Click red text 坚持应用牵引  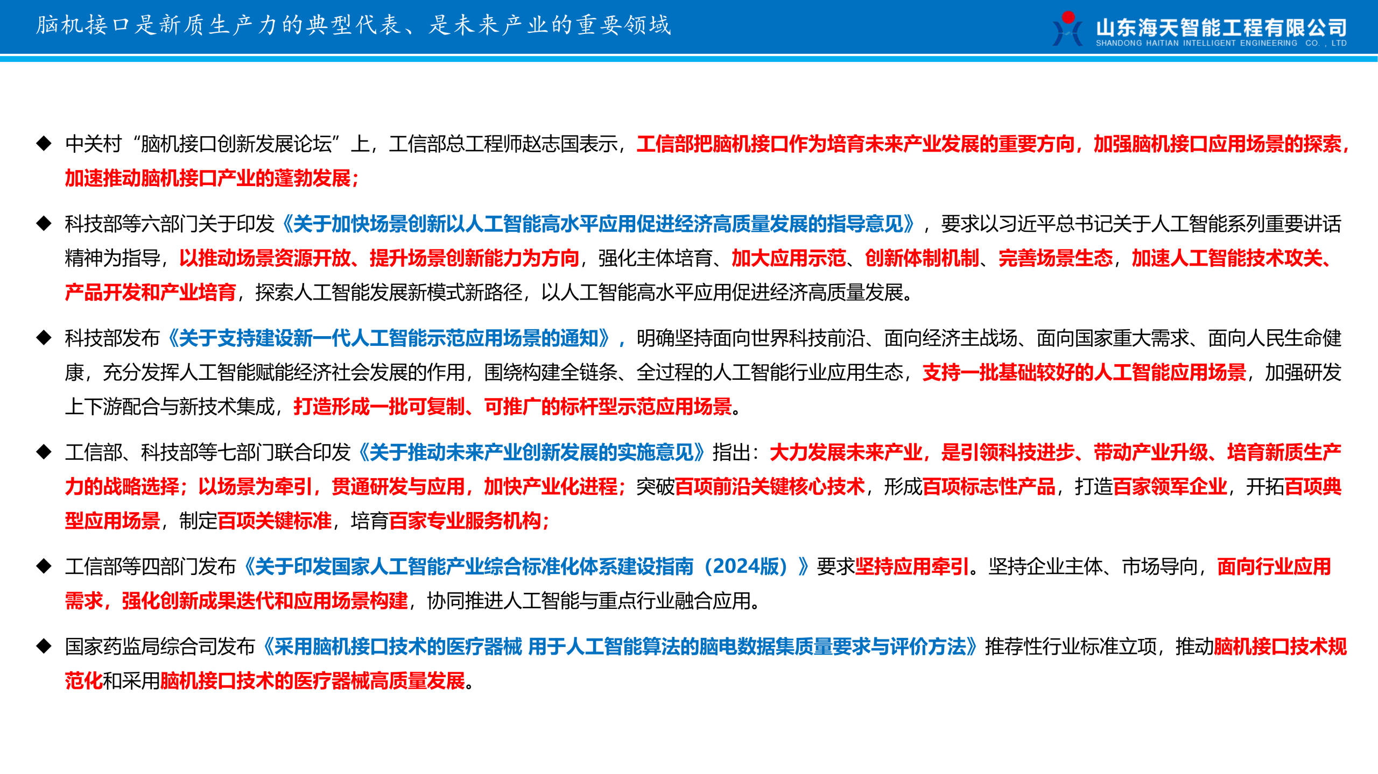coord(912,566)
